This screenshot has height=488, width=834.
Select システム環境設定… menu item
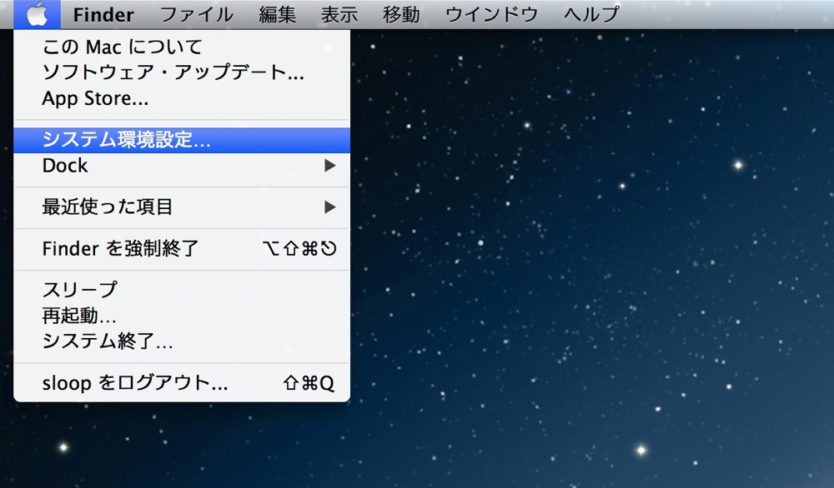181,140
